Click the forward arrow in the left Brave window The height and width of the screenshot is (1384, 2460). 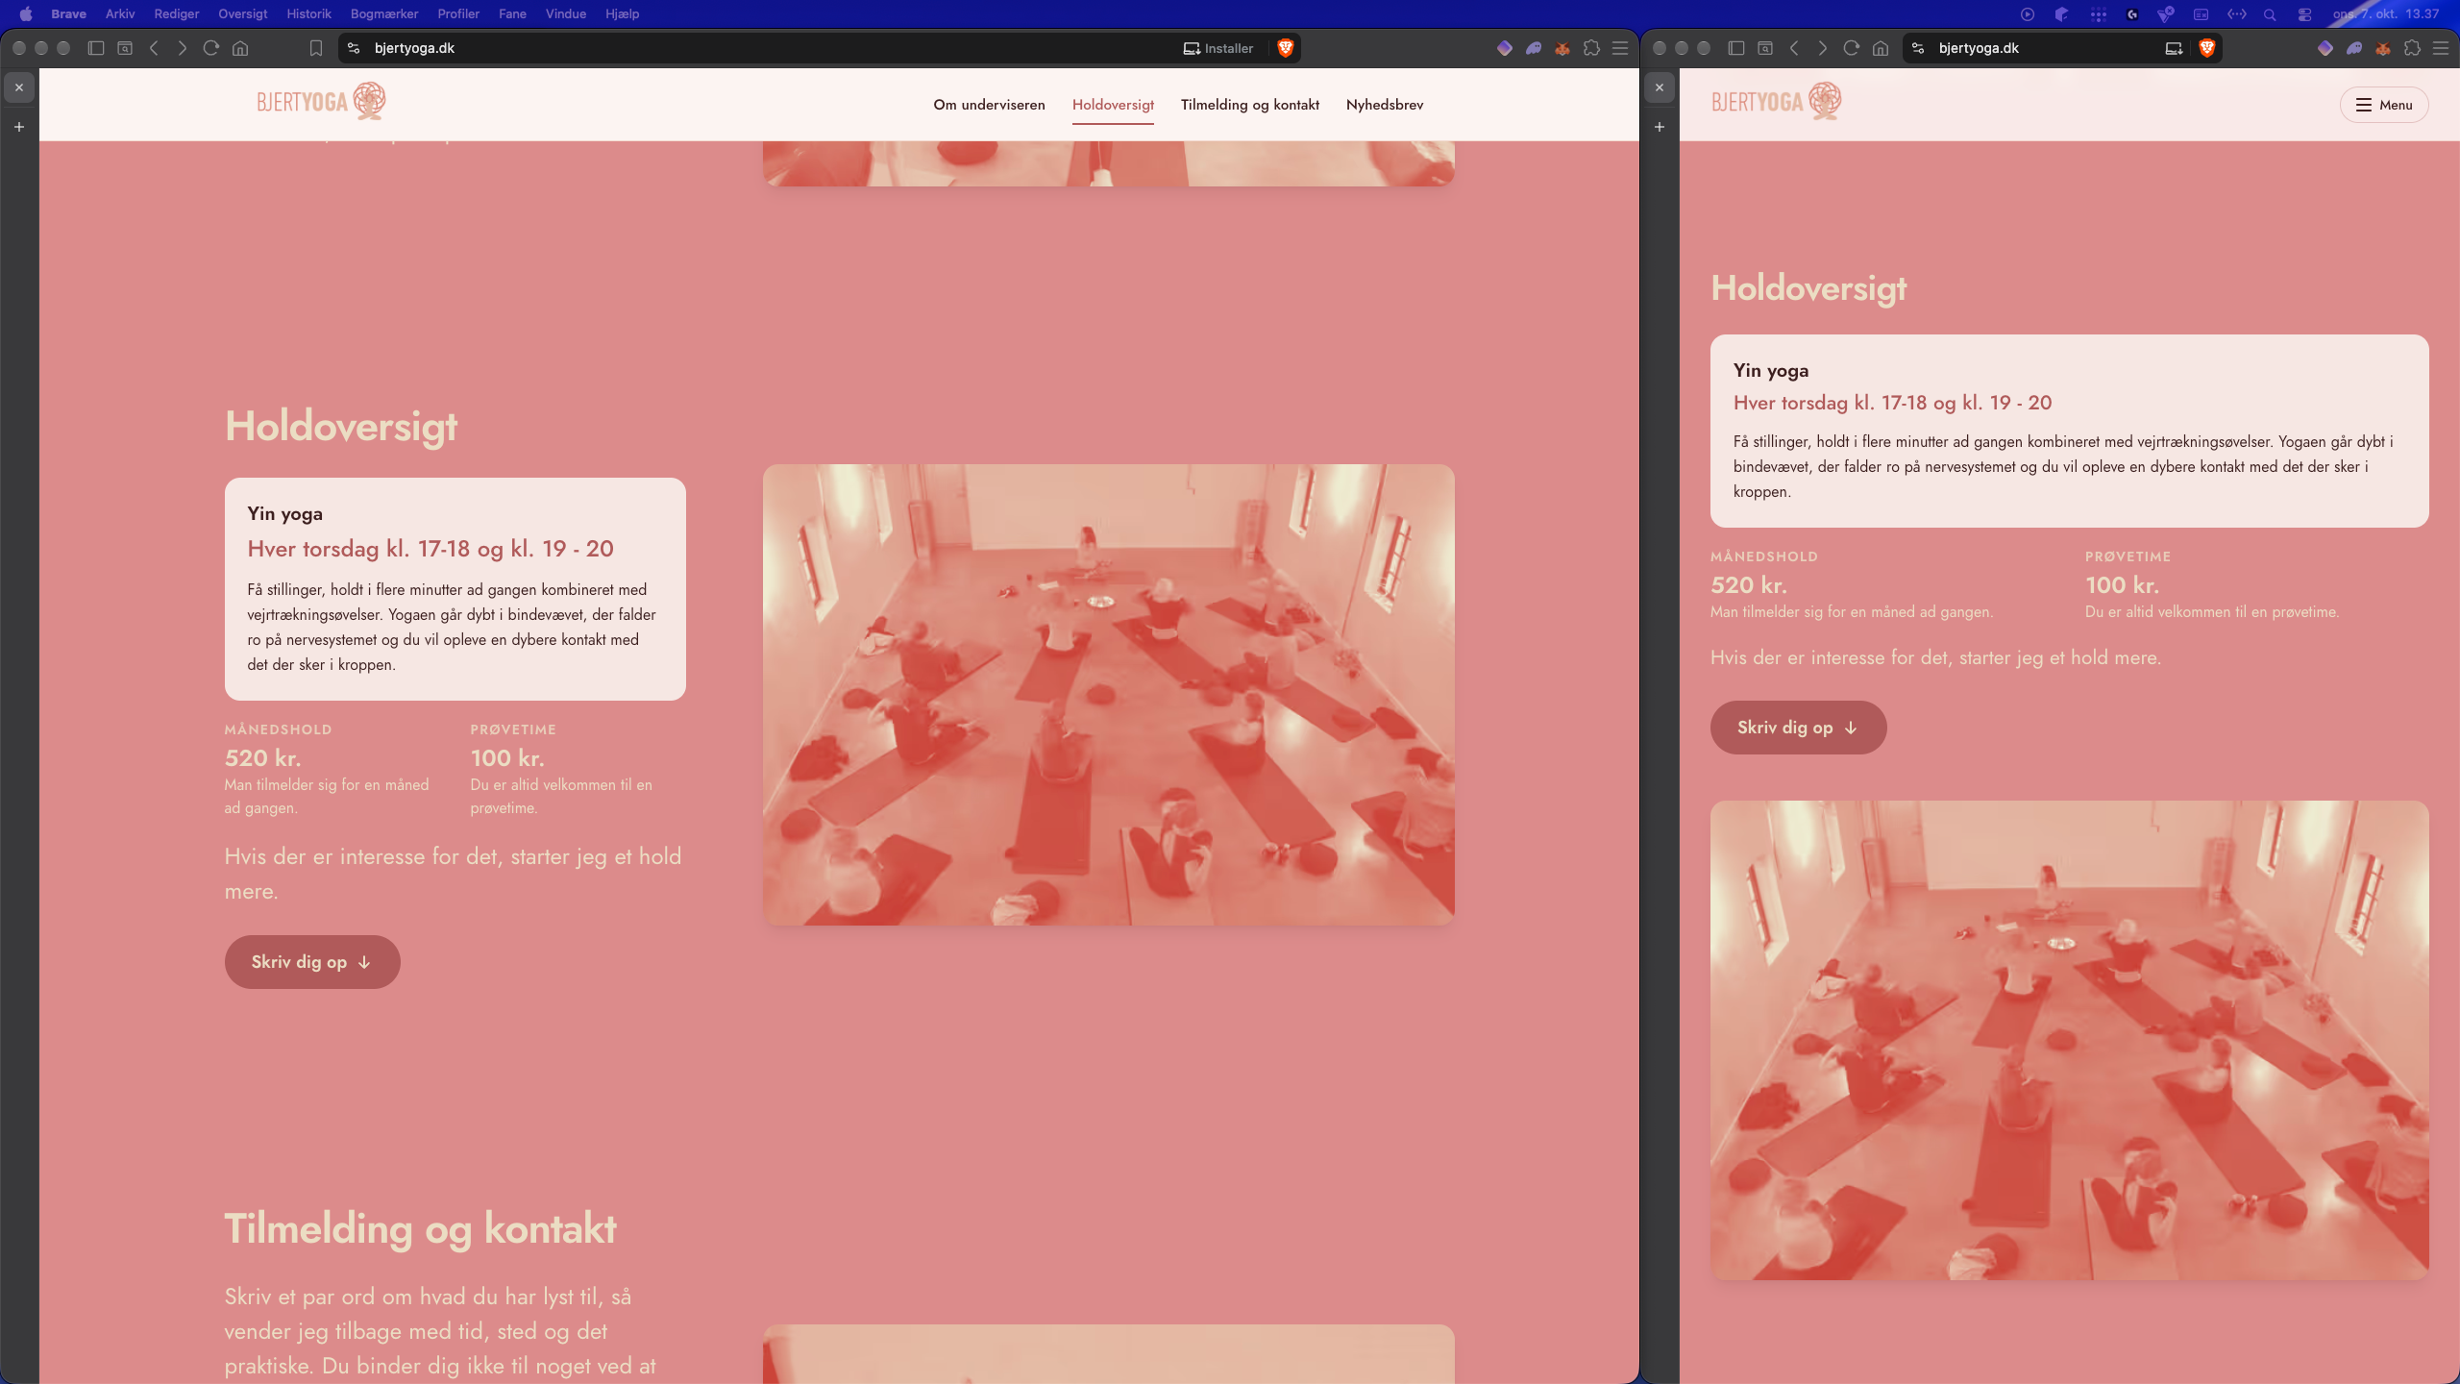coord(183,48)
